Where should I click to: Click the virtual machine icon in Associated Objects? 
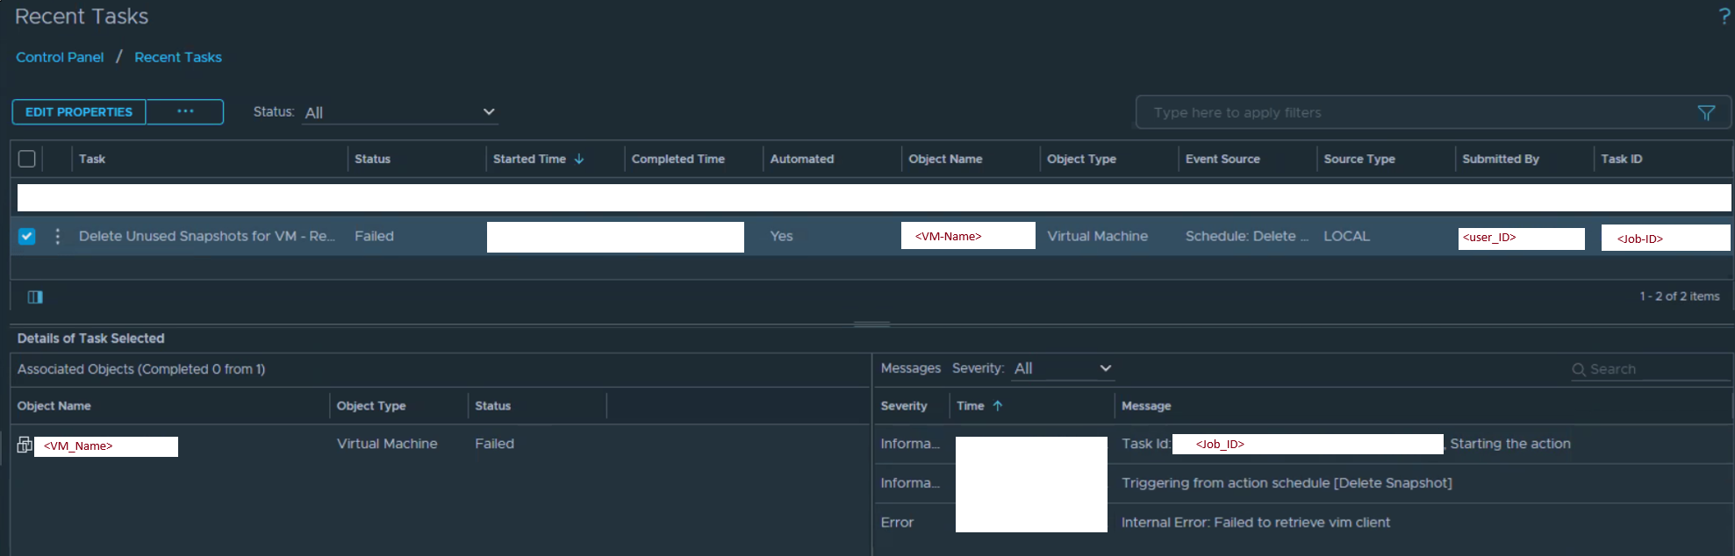click(25, 446)
